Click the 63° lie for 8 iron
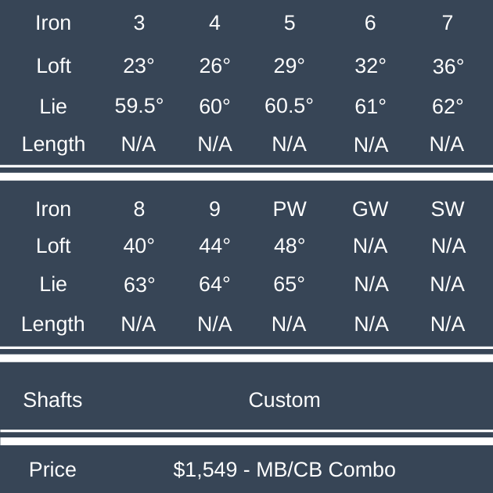The height and width of the screenshot is (493, 493). click(x=139, y=285)
